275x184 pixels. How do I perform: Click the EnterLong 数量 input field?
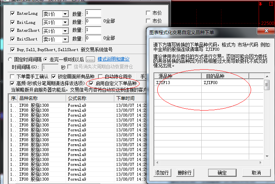(93, 13)
